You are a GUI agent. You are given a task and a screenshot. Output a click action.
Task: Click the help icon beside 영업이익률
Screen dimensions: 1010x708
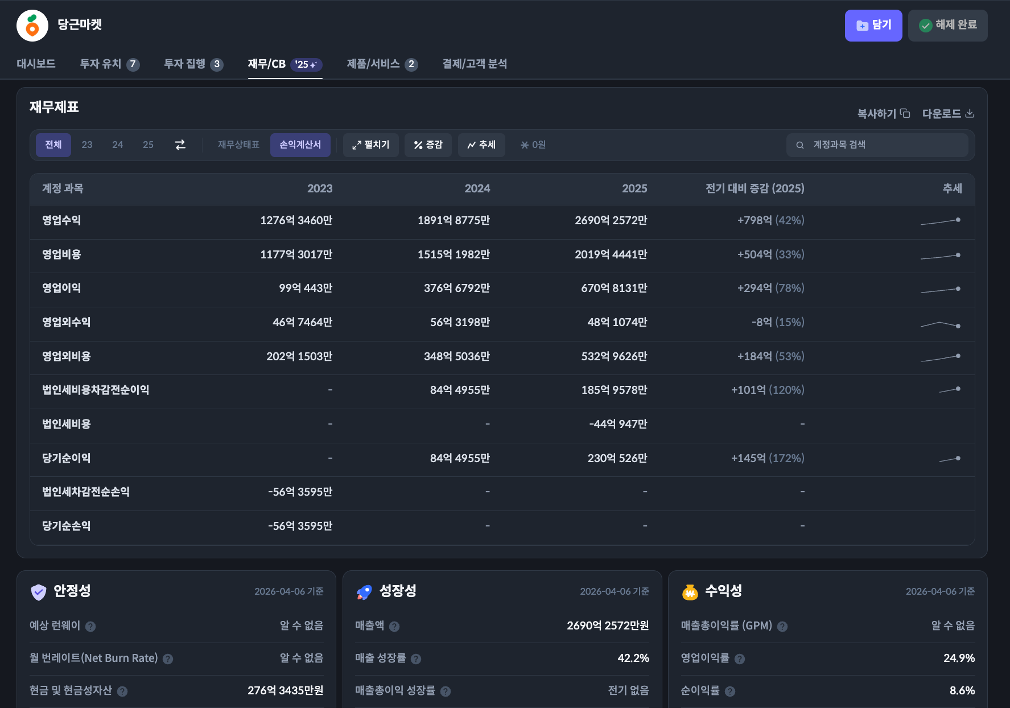point(739,659)
